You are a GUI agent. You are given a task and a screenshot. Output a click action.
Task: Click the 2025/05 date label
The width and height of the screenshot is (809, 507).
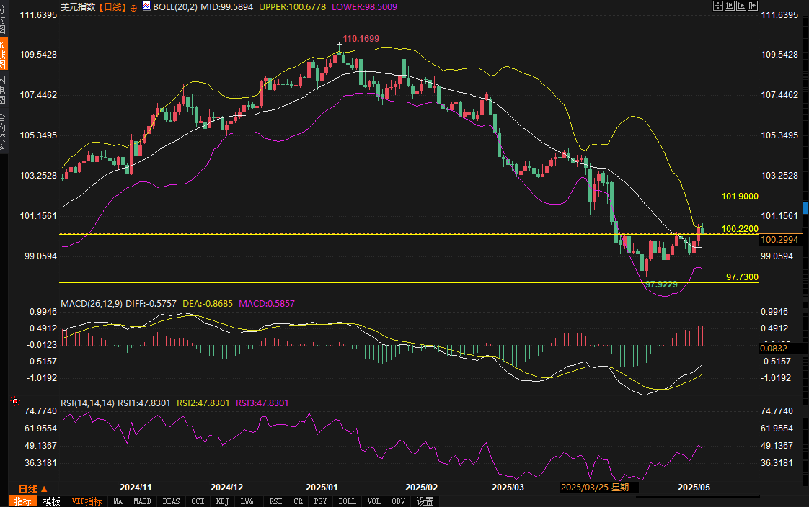coord(694,488)
